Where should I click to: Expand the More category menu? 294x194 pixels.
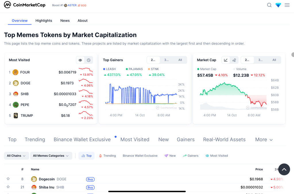point(264,139)
